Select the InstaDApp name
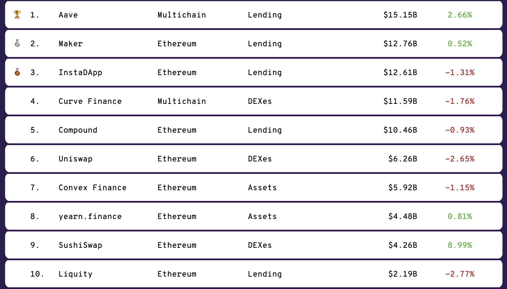Screen dimensions: 507x289 click(80, 72)
